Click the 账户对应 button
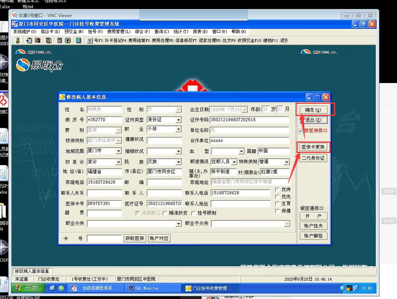The height and width of the screenshot is (299, 397). click(159, 238)
